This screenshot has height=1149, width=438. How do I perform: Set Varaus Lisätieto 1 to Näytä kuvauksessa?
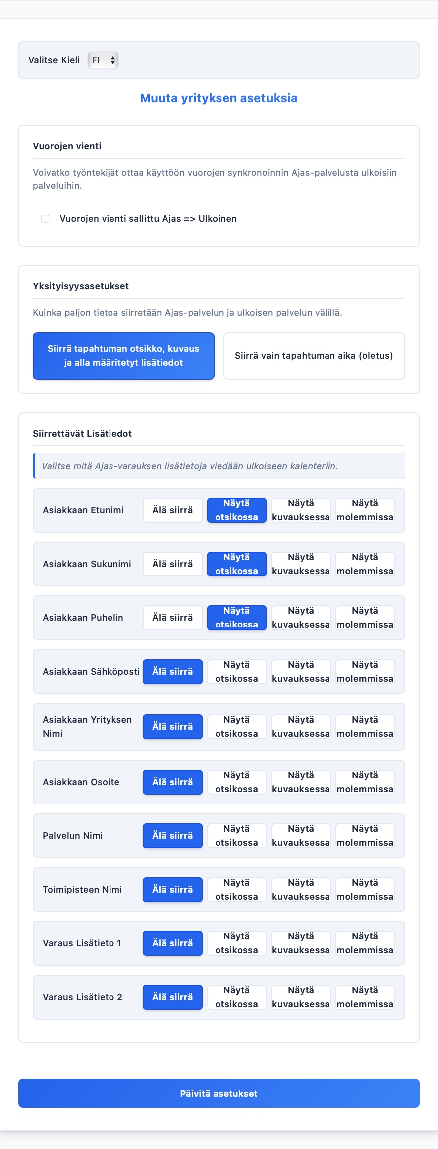301,943
